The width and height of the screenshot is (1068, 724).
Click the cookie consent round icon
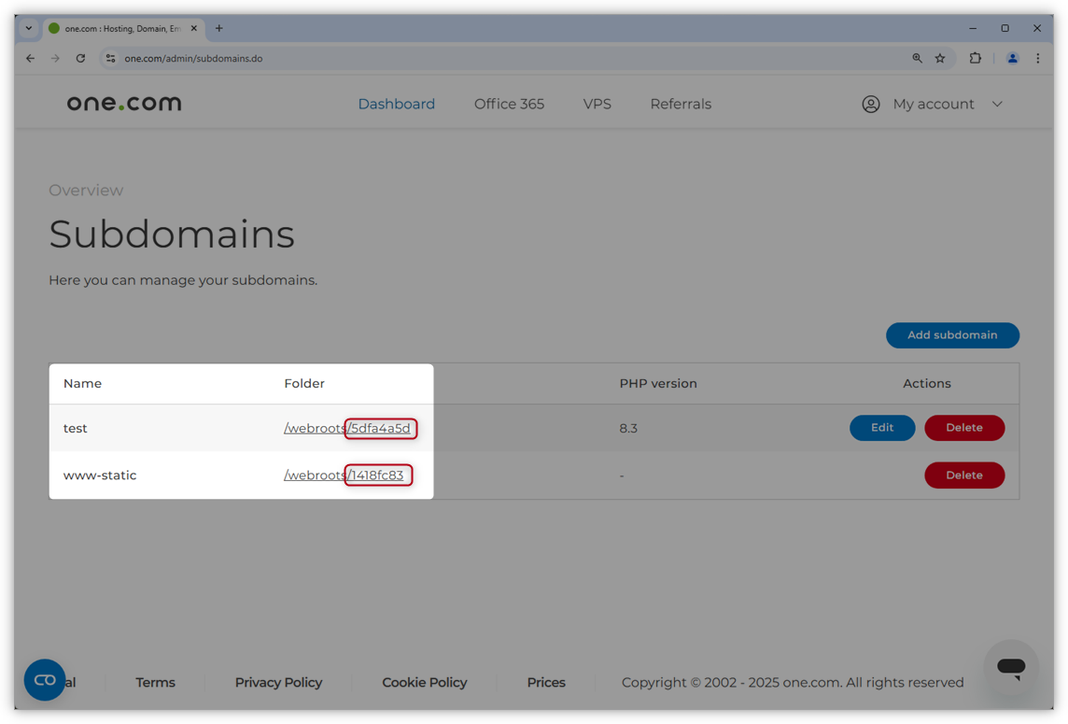(x=45, y=680)
